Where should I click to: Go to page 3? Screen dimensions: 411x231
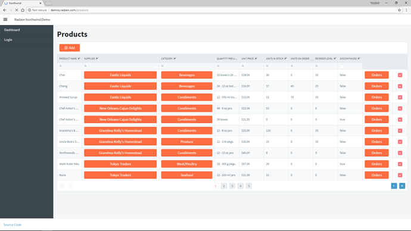click(x=232, y=186)
